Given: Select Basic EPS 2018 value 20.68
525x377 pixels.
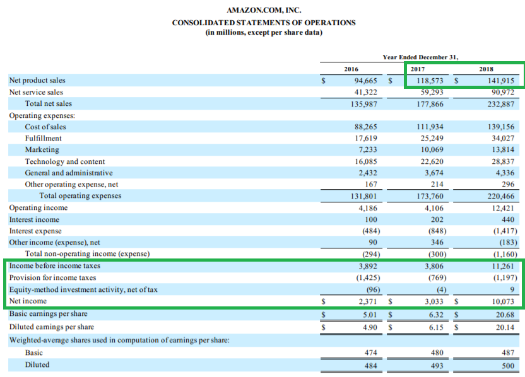Looking at the screenshot, I should click(x=505, y=315).
